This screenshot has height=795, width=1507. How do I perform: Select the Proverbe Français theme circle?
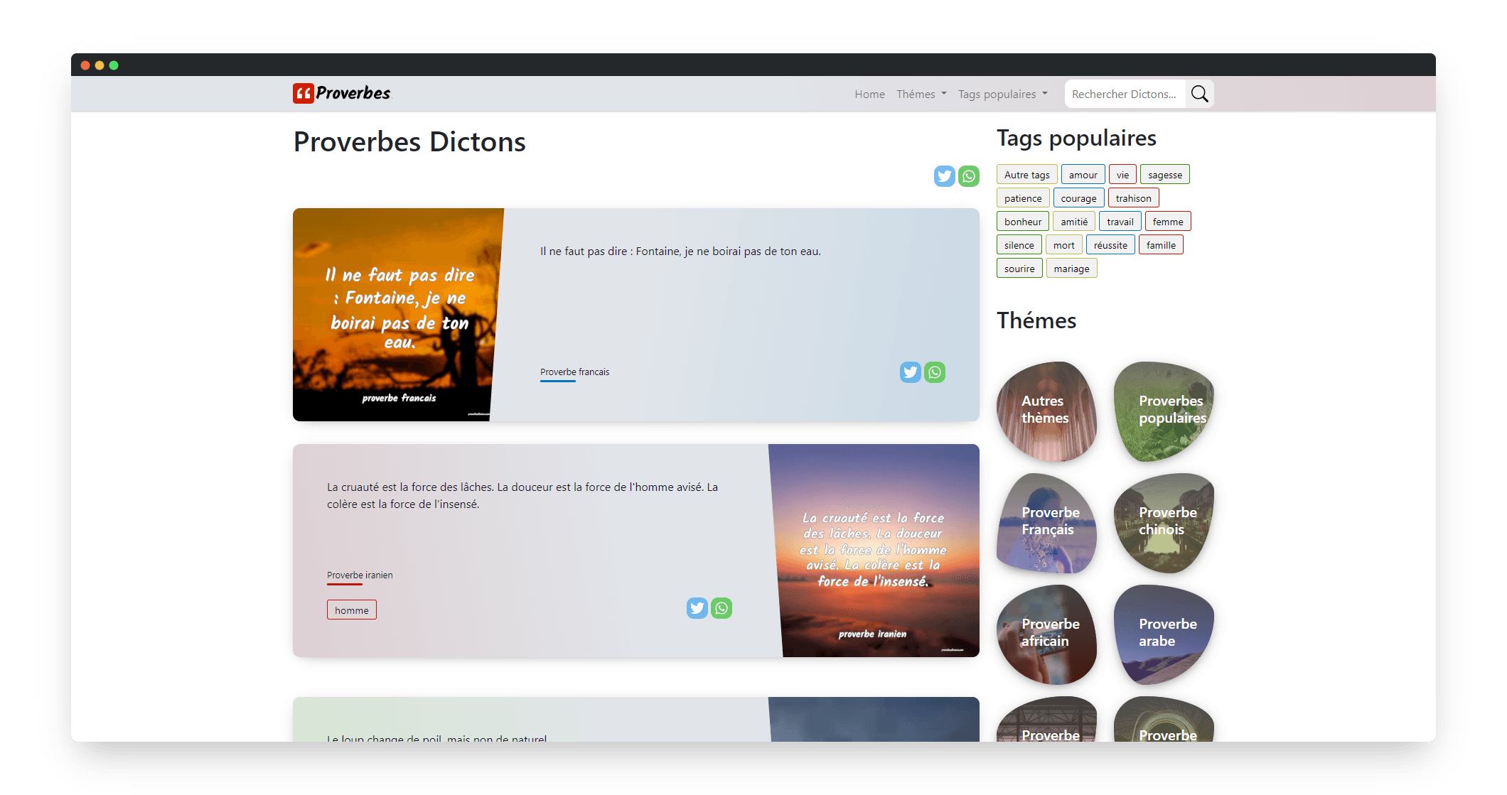1048,521
